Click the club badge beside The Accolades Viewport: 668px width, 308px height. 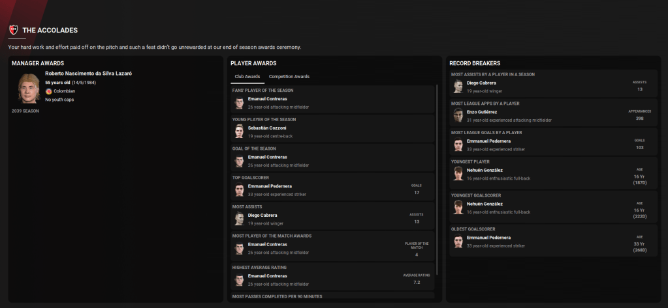[13, 30]
